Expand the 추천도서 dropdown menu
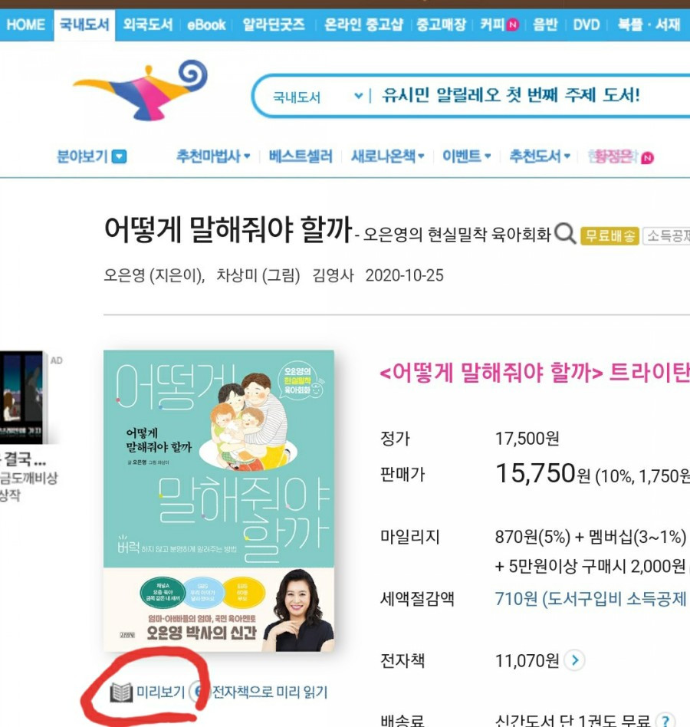 tap(540, 156)
